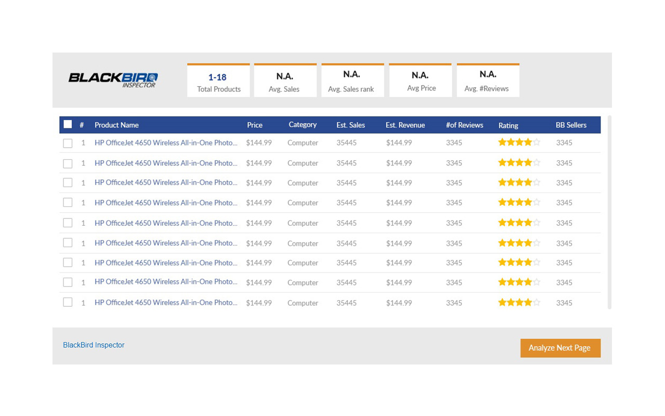Click the 3345 BB Sellers value in second row
Screen dimensions: 665x416
click(564, 163)
